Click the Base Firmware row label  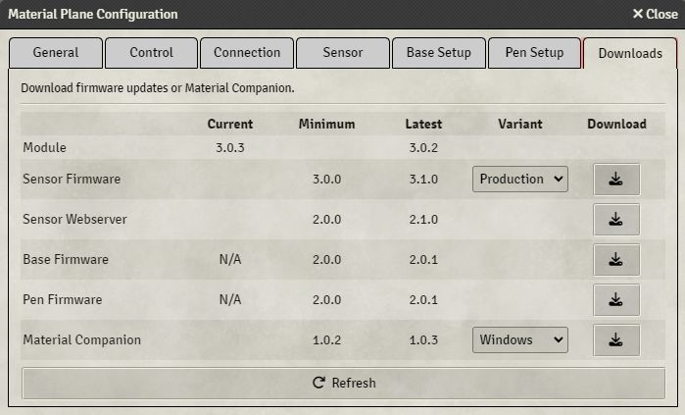(x=66, y=260)
